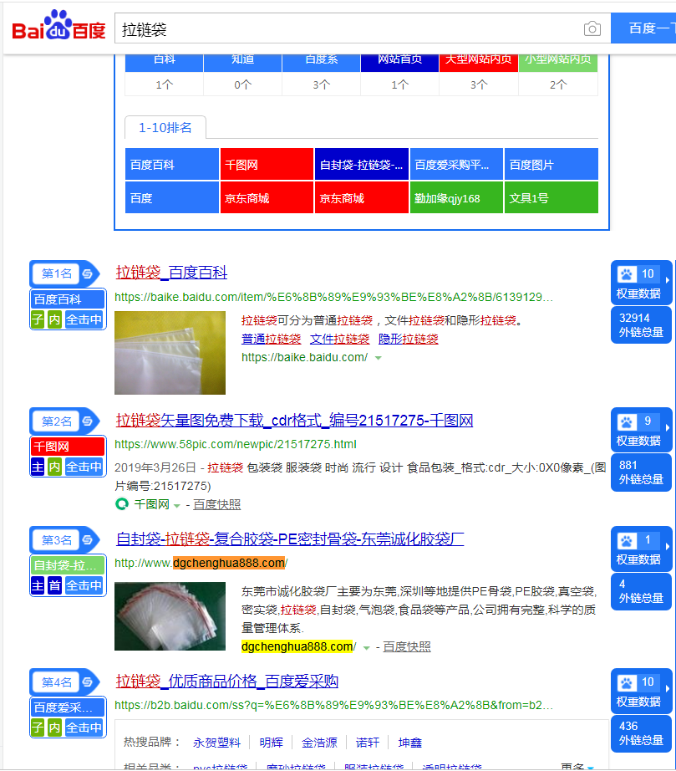Screen dimensions: 676x771
Task: Click the 百度一下 search button
Action: pyautogui.click(x=643, y=28)
